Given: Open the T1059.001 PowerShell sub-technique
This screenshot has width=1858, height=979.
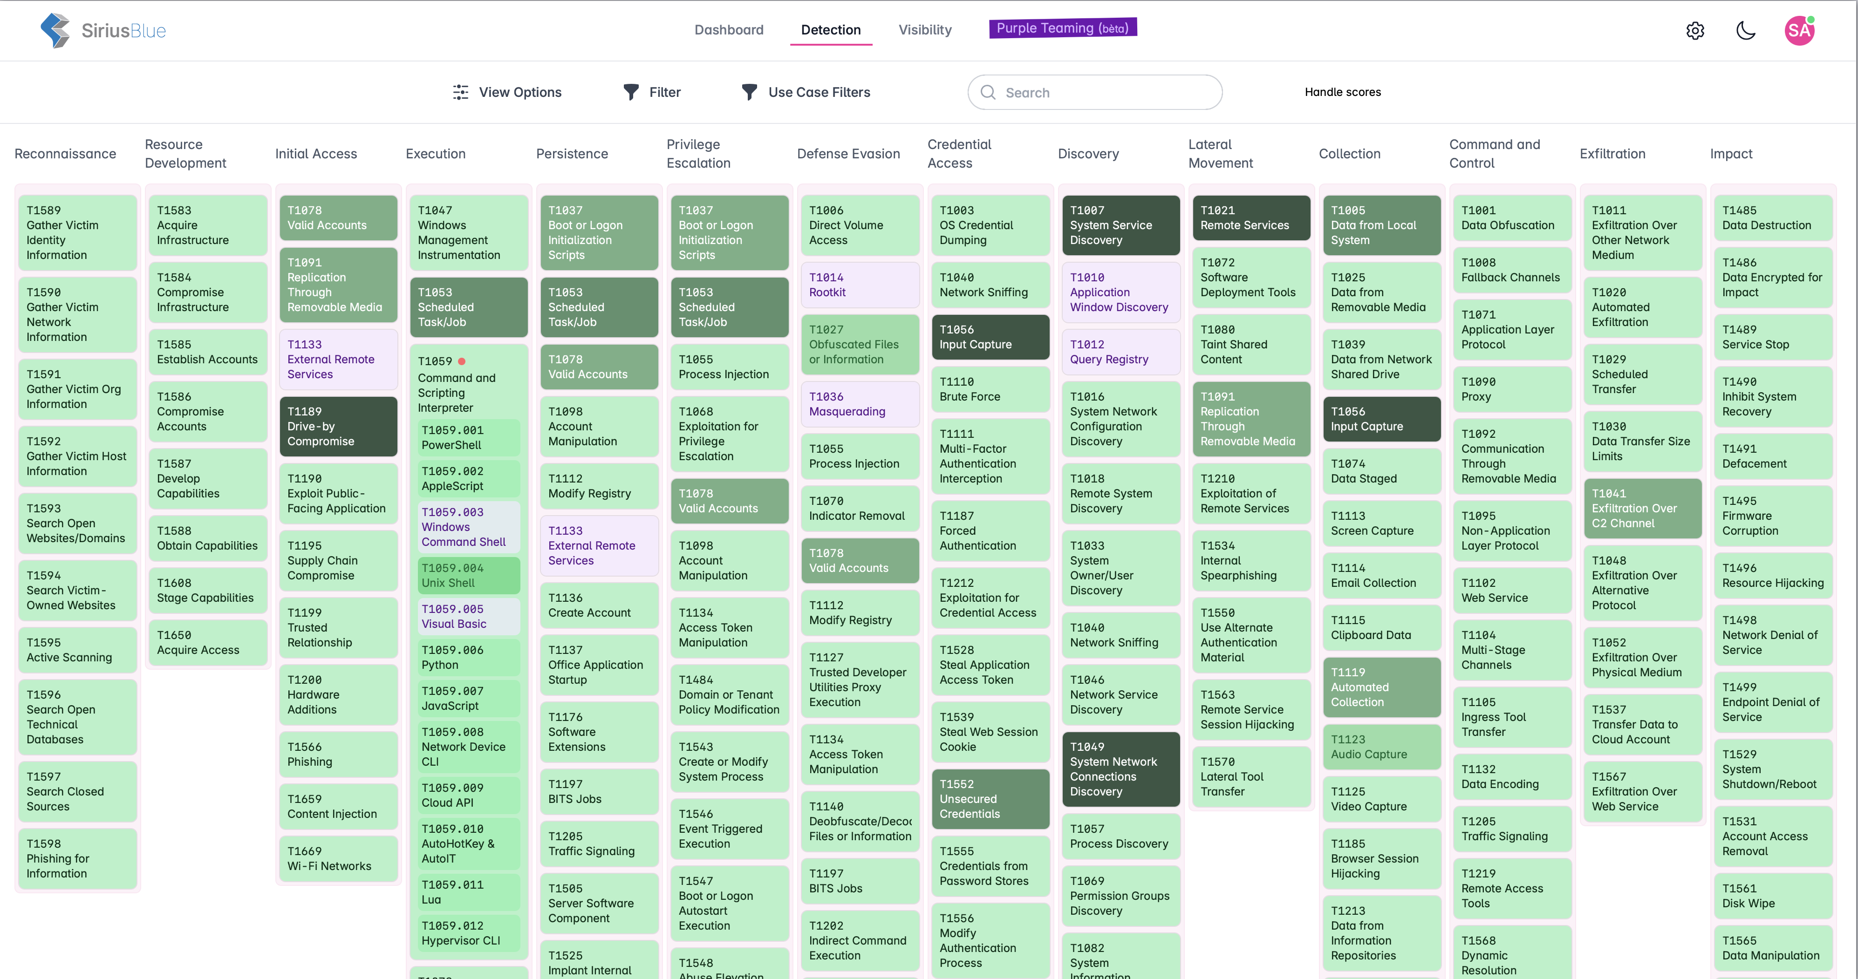Looking at the screenshot, I should [469, 438].
